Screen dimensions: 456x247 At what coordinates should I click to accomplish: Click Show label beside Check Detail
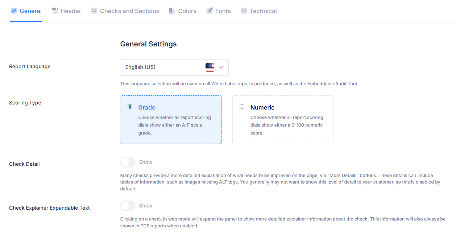pyautogui.click(x=146, y=162)
